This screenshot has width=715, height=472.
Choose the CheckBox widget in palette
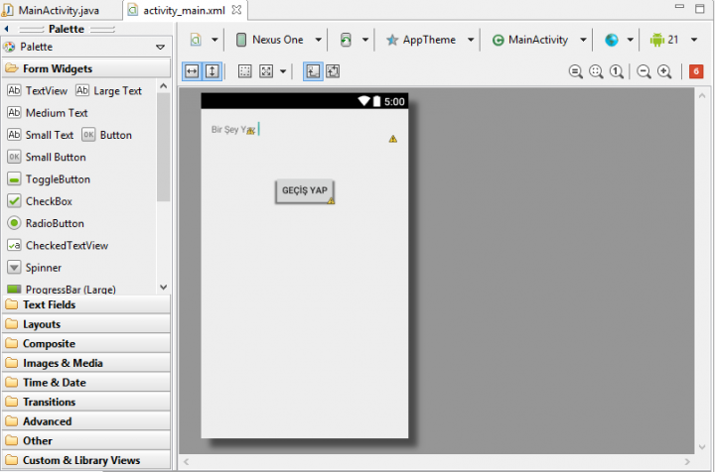pyautogui.click(x=49, y=201)
